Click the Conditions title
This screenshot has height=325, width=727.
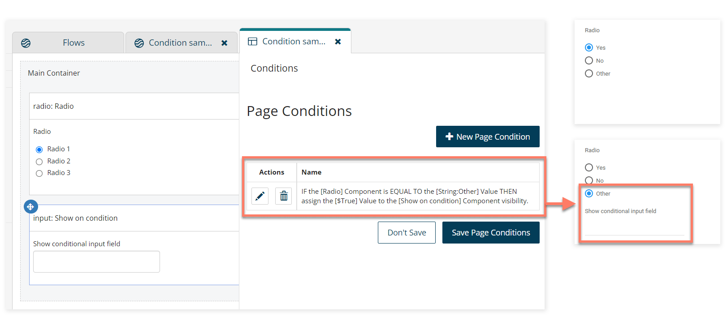pyautogui.click(x=274, y=68)
